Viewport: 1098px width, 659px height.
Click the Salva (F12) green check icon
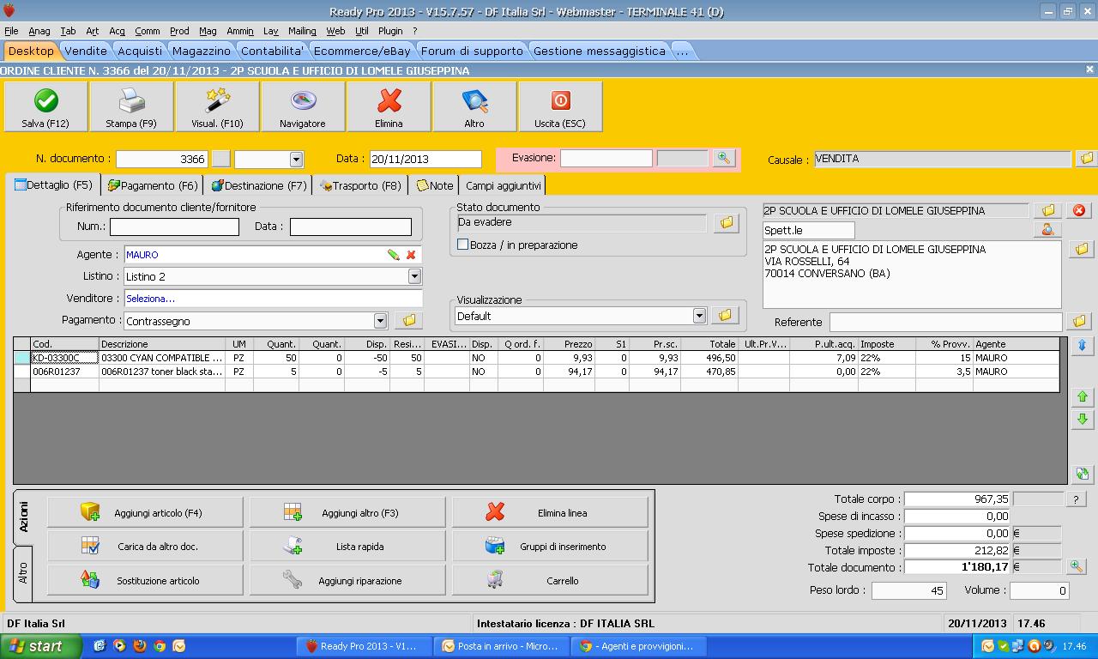point(45,101)
